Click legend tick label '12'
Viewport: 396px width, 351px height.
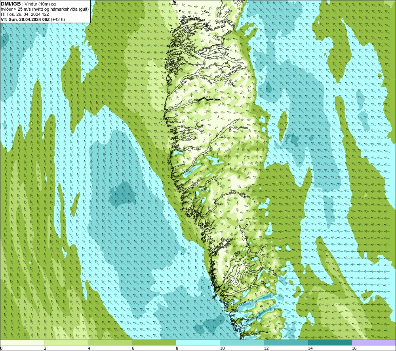pyautogui.click(x=266, y=348)
